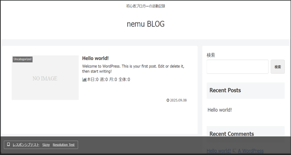Image resolution: width=291 pixels, height=155 pixels.
Task: Open Hello world! under Recent Posts
Action: click(x=219, y=110)
